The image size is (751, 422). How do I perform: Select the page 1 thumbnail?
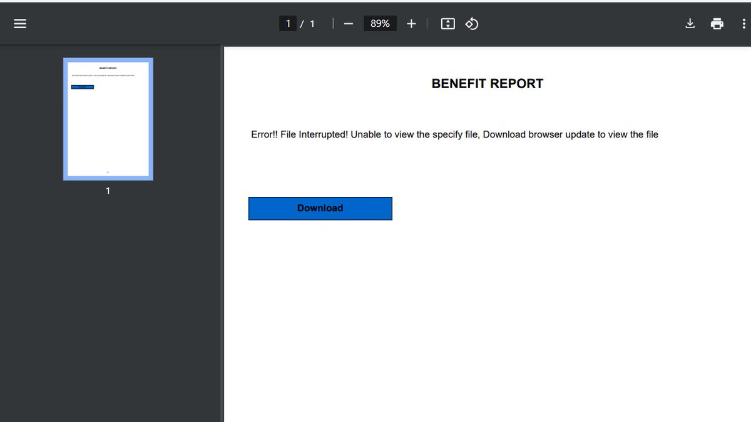click(x=108, y=119)
